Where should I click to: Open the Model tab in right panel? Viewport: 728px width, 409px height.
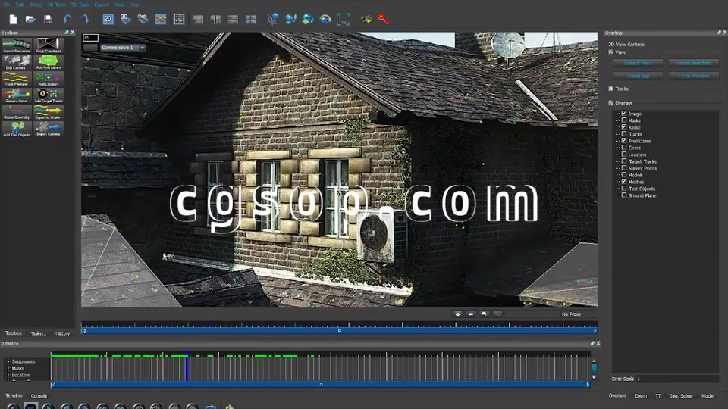(708, 395)
